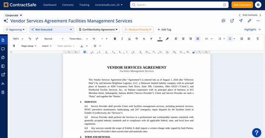Open the help question mark bubble
265x138 pixels.
pos(257,132)
